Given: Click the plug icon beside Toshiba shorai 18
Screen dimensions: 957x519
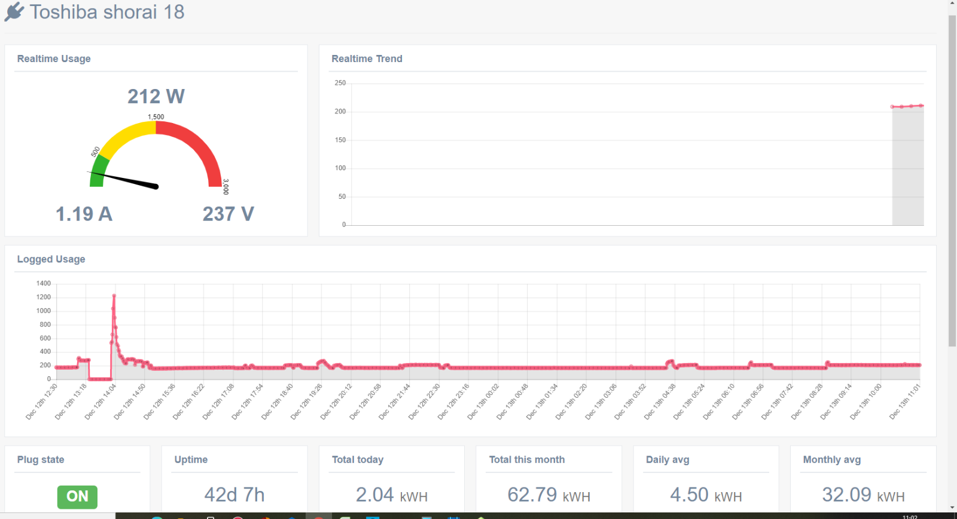Looking at the screenshot, I should (14, 11).
